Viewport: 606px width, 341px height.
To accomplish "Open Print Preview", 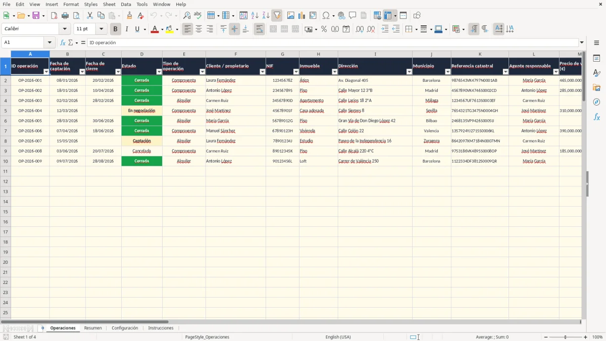I will [76, 16].
